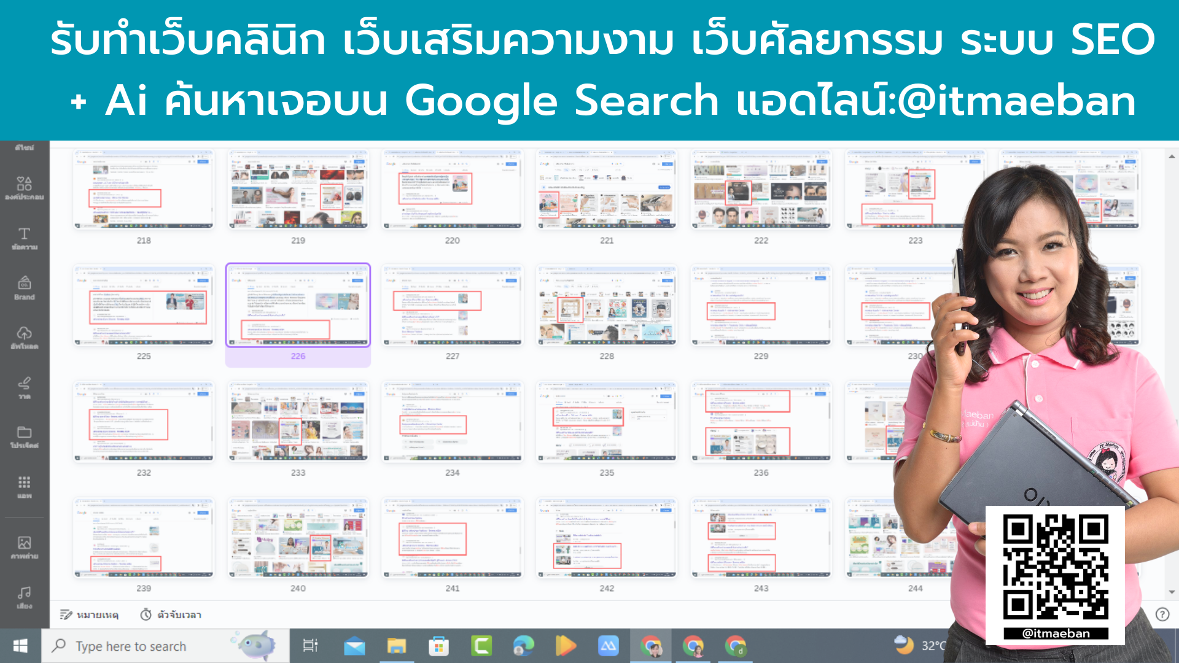Screen dimensions: 1179x663
Task: Select page thumbnail 236
Action: pyautogui.click(x=761, y=421)
